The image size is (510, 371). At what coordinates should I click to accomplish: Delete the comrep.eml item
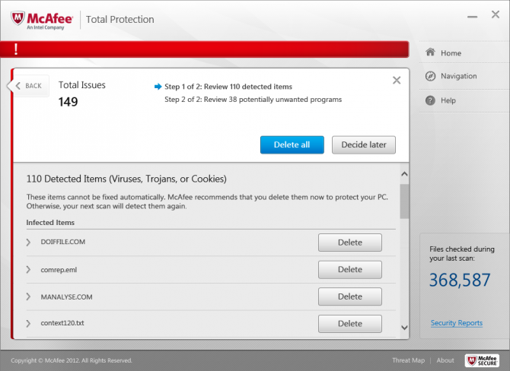point(350,269)
